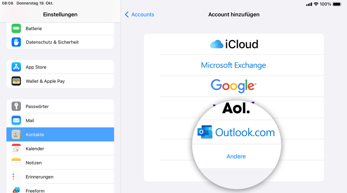
Task: Tap the back chevron beside Accounts
Action: [x=127, y=15]
